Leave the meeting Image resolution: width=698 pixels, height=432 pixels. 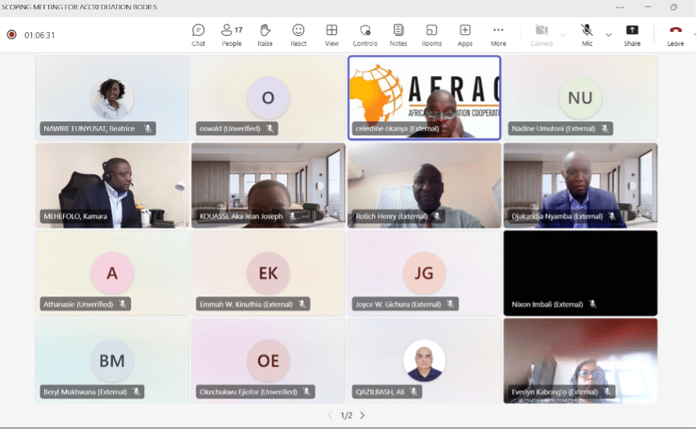[675, 34]
